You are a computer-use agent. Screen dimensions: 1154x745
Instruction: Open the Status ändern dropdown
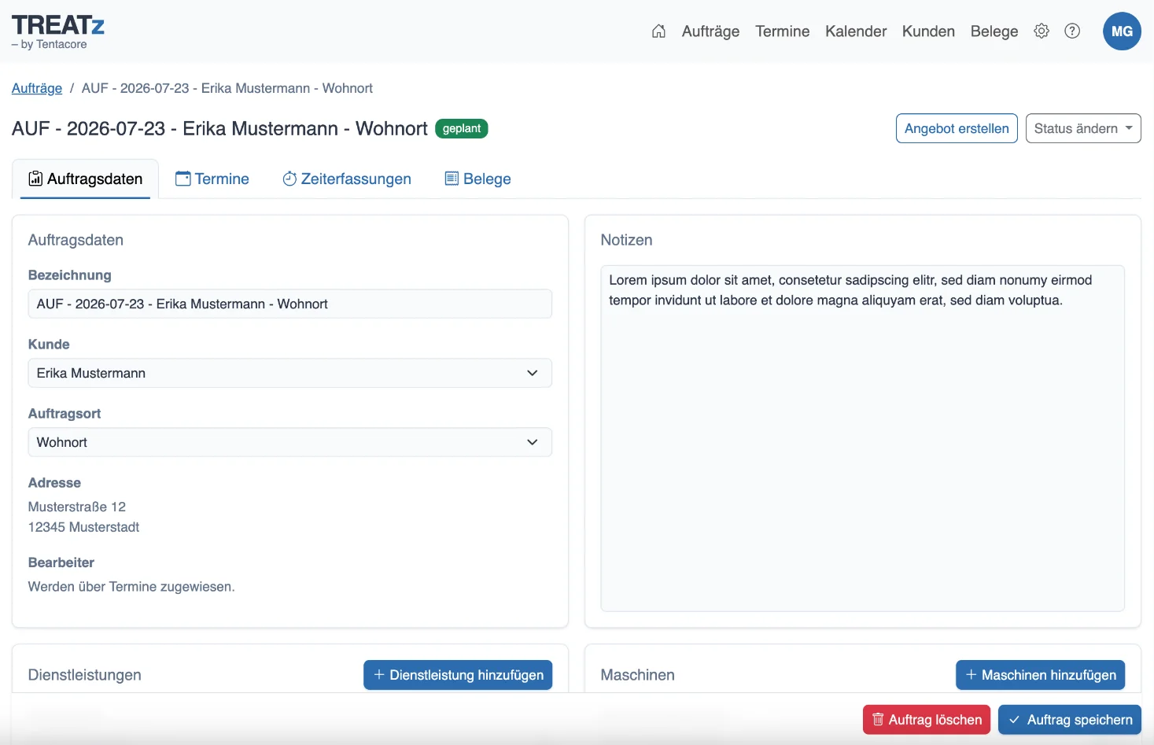[x=1083, y=128]
